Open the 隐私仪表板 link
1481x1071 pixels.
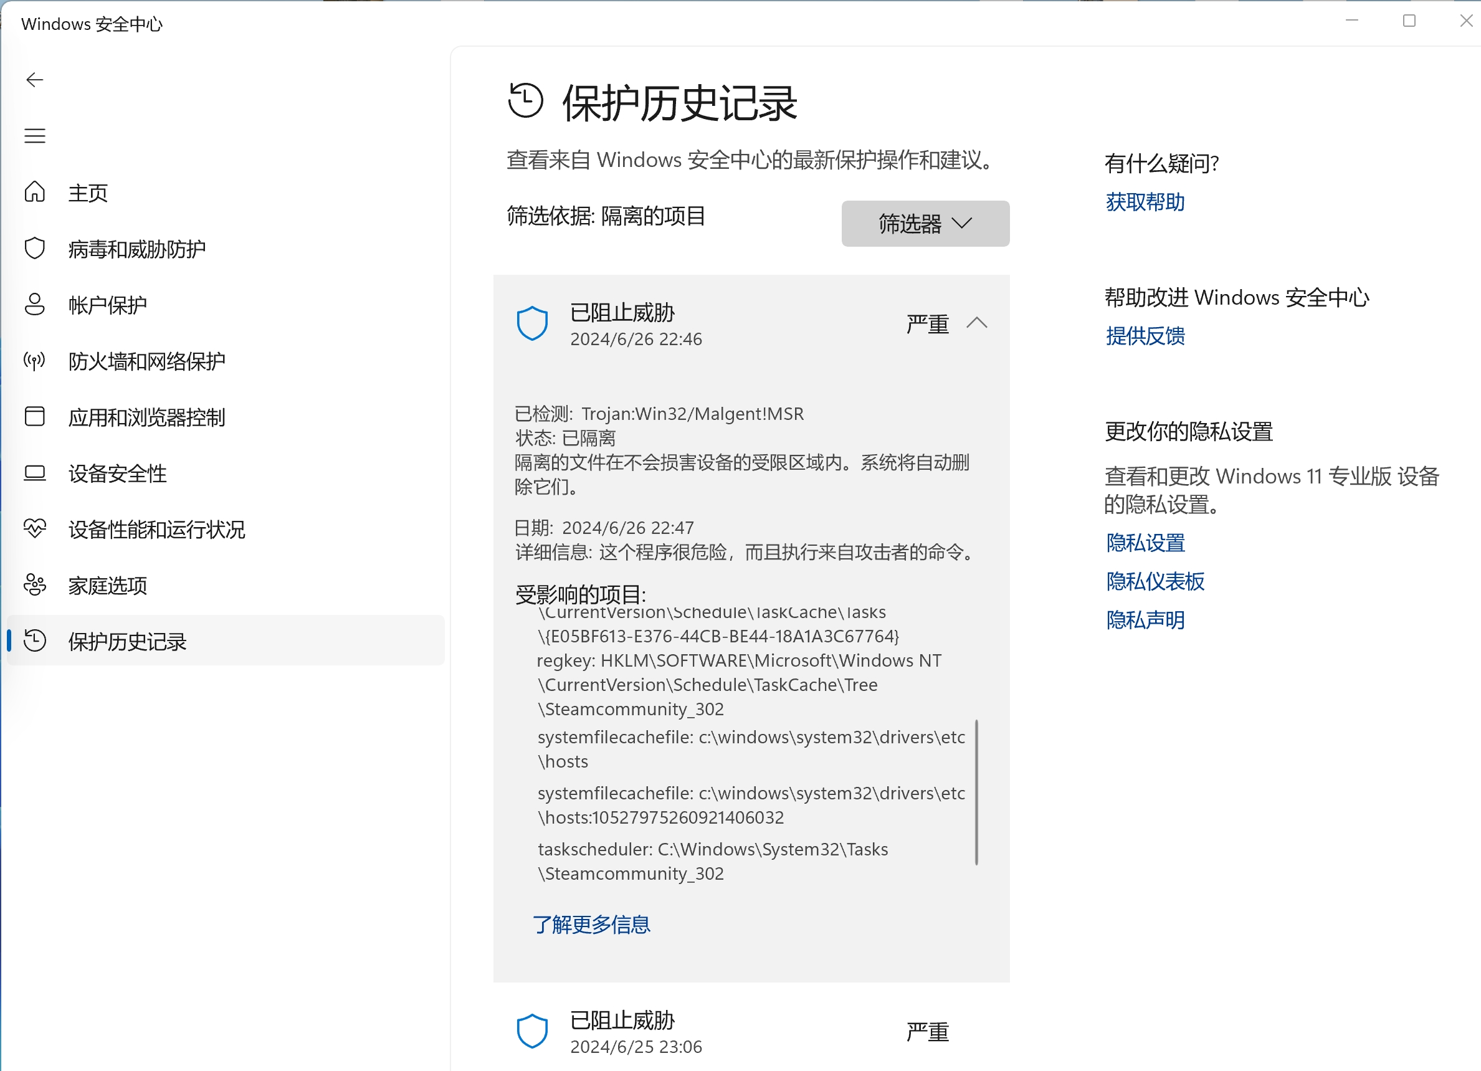coord(1155,581)
